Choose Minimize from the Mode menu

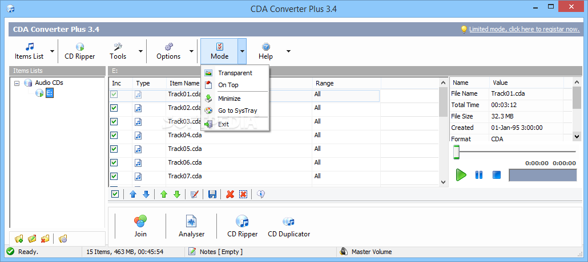(x=235, y=99)
